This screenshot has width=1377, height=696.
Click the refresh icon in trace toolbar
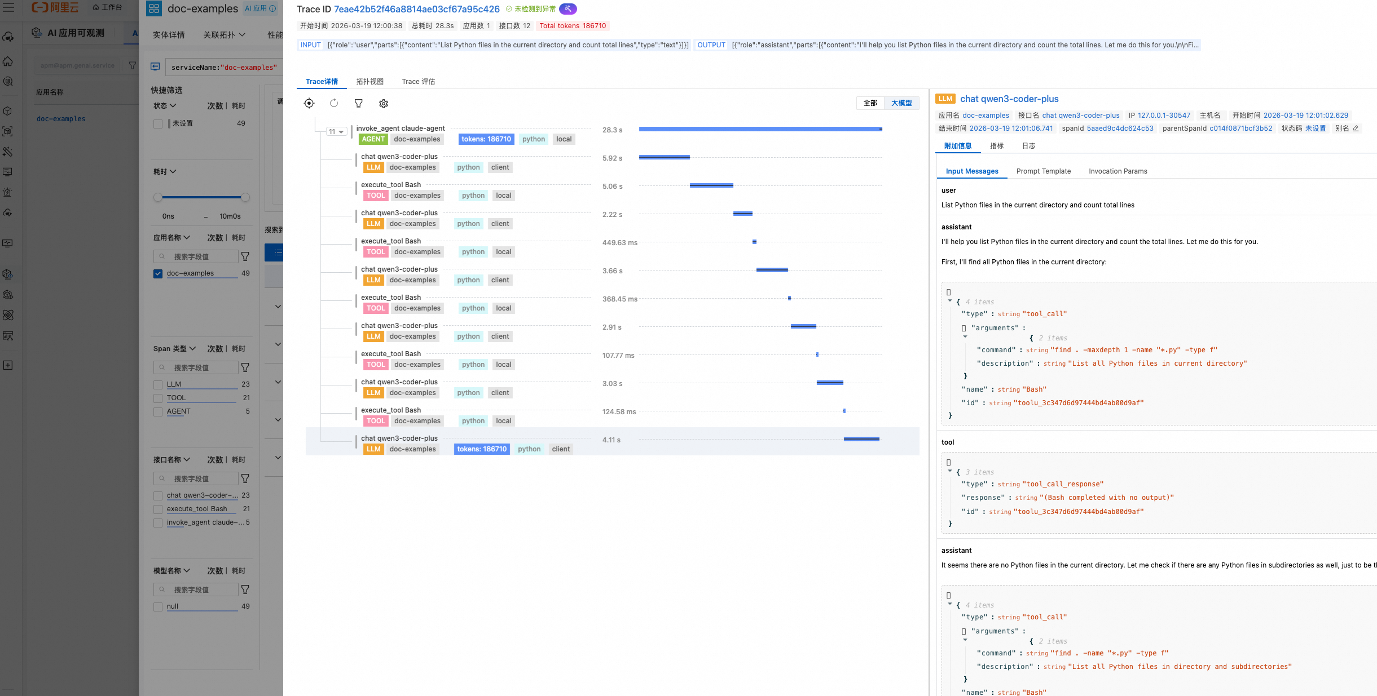pos(334,103)
